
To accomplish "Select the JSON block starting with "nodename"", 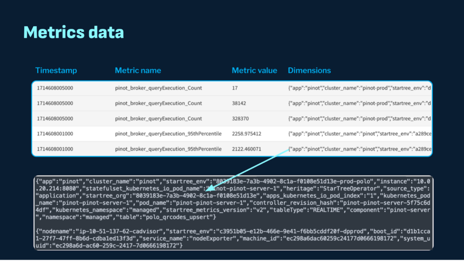I will click(x=233, y=238).
